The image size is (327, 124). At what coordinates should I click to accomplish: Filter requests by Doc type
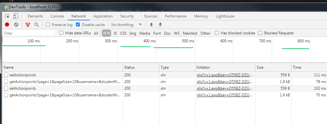[167, 33]
